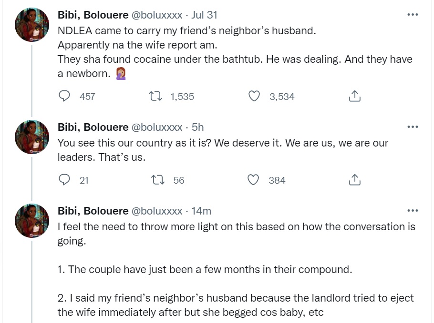Open profile avatar on first tweet

32,25
